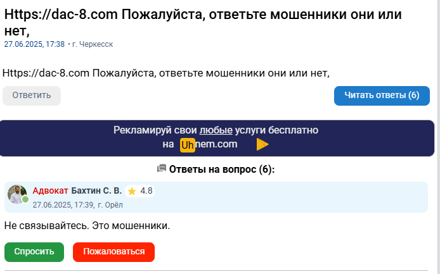
Task: Click the nem.com text in the banner
Action: pos(216,144)
